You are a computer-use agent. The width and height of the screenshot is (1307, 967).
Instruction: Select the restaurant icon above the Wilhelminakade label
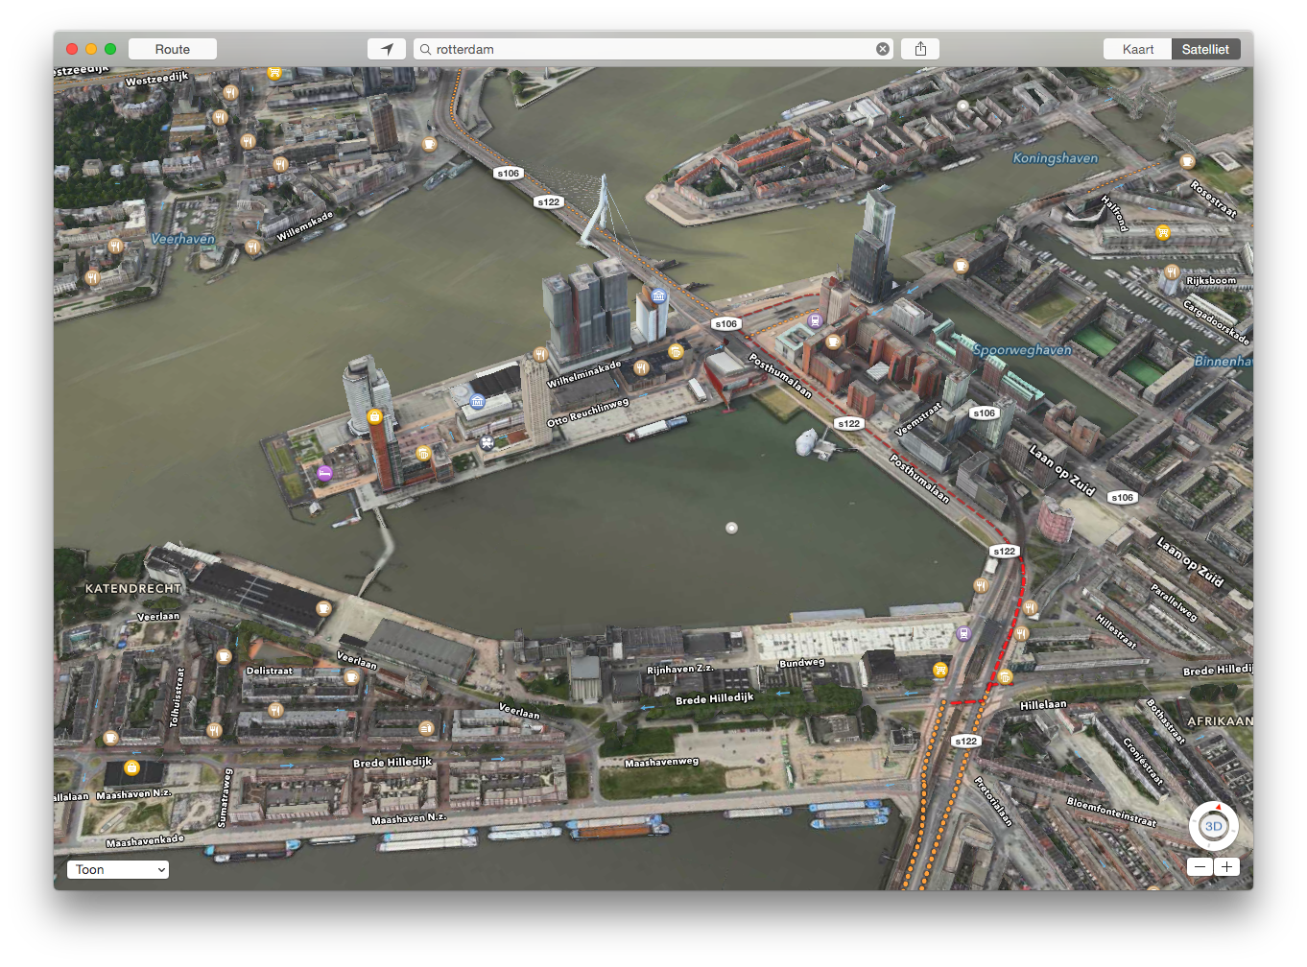coord(540,354)
